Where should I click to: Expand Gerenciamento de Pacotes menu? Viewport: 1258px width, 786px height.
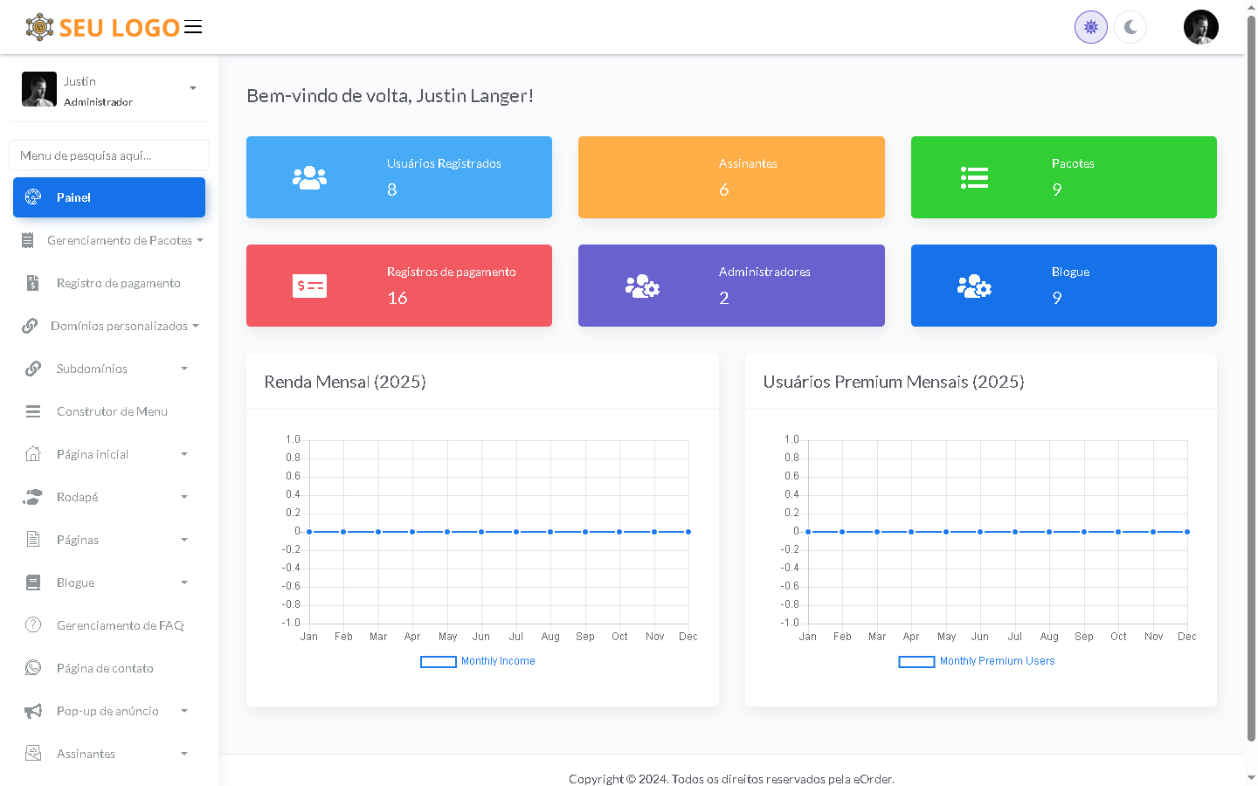point(119,240)
